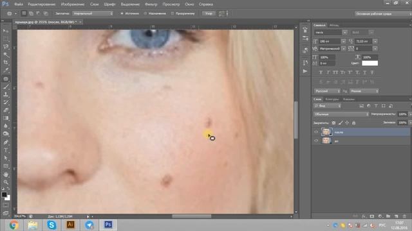Select the Hand tool

click(6, 175)
